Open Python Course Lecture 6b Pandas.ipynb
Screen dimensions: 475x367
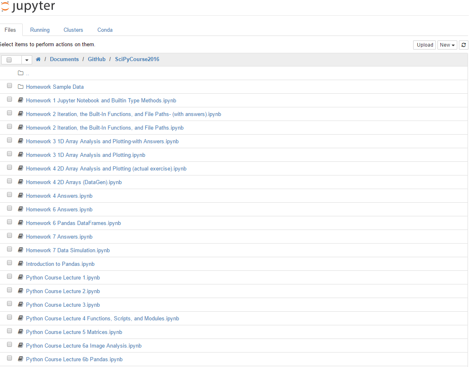(x=74, y=360)
